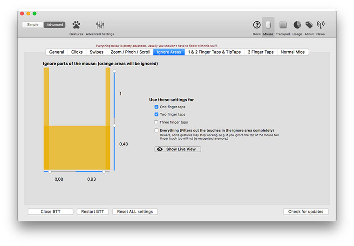Click the Show Live View button
The width and height of the screenshot is (354, 246).
(178, 149)
